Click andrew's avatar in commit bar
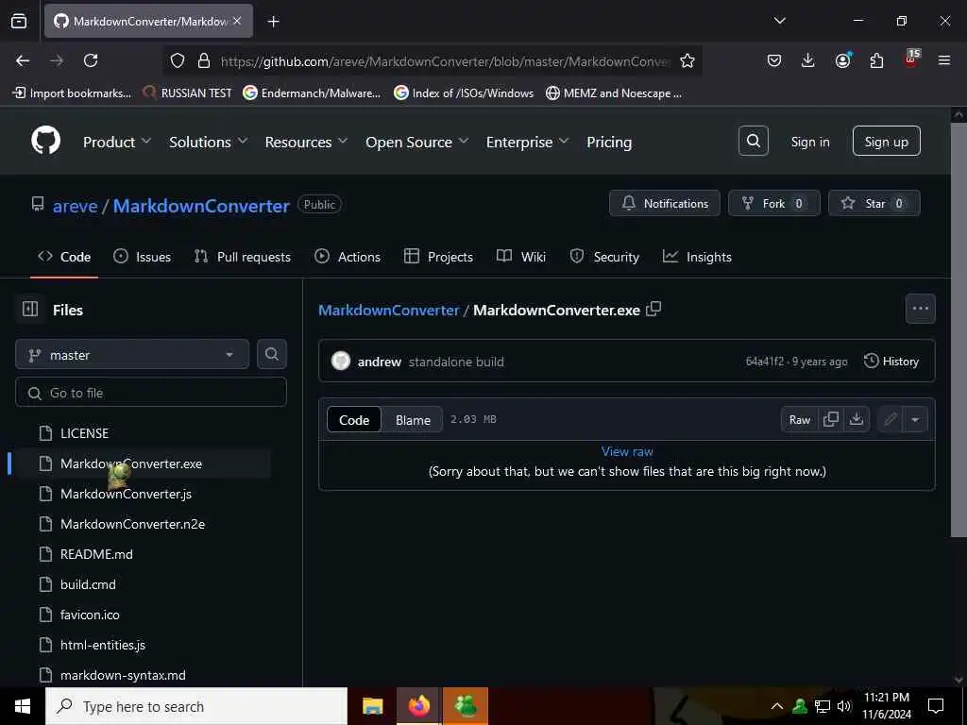Screen dimensions: 967x725 point(340,361)
